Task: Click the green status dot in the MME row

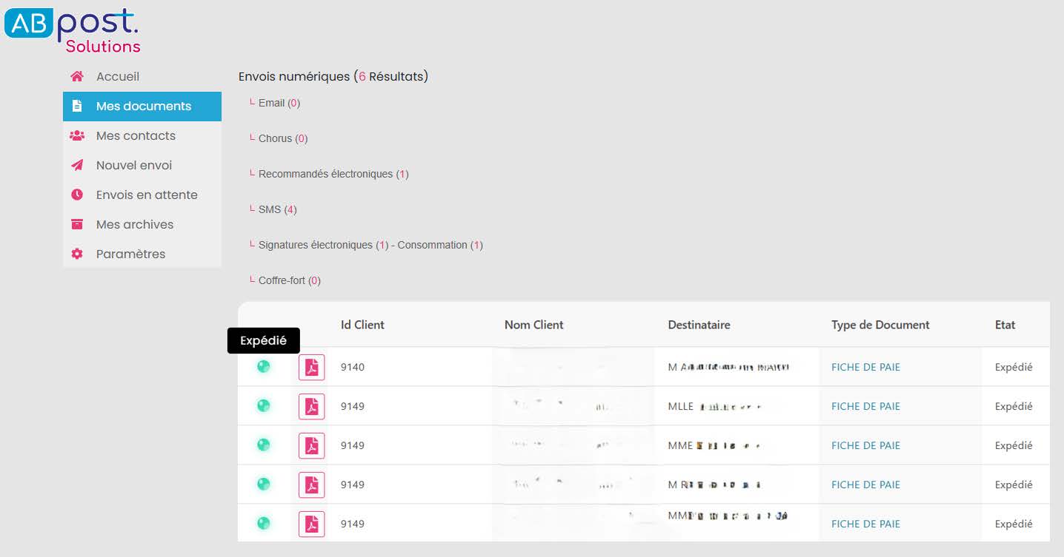Action: pyautogui.click(x=263, y=445)
